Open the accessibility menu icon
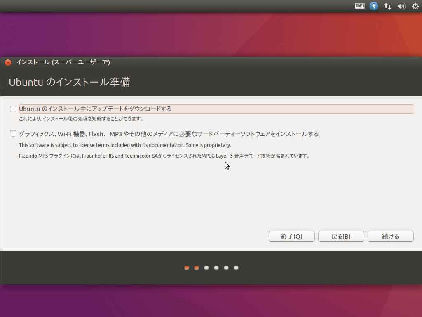Viewport: 422px width, 317px height. coord(373,6)
